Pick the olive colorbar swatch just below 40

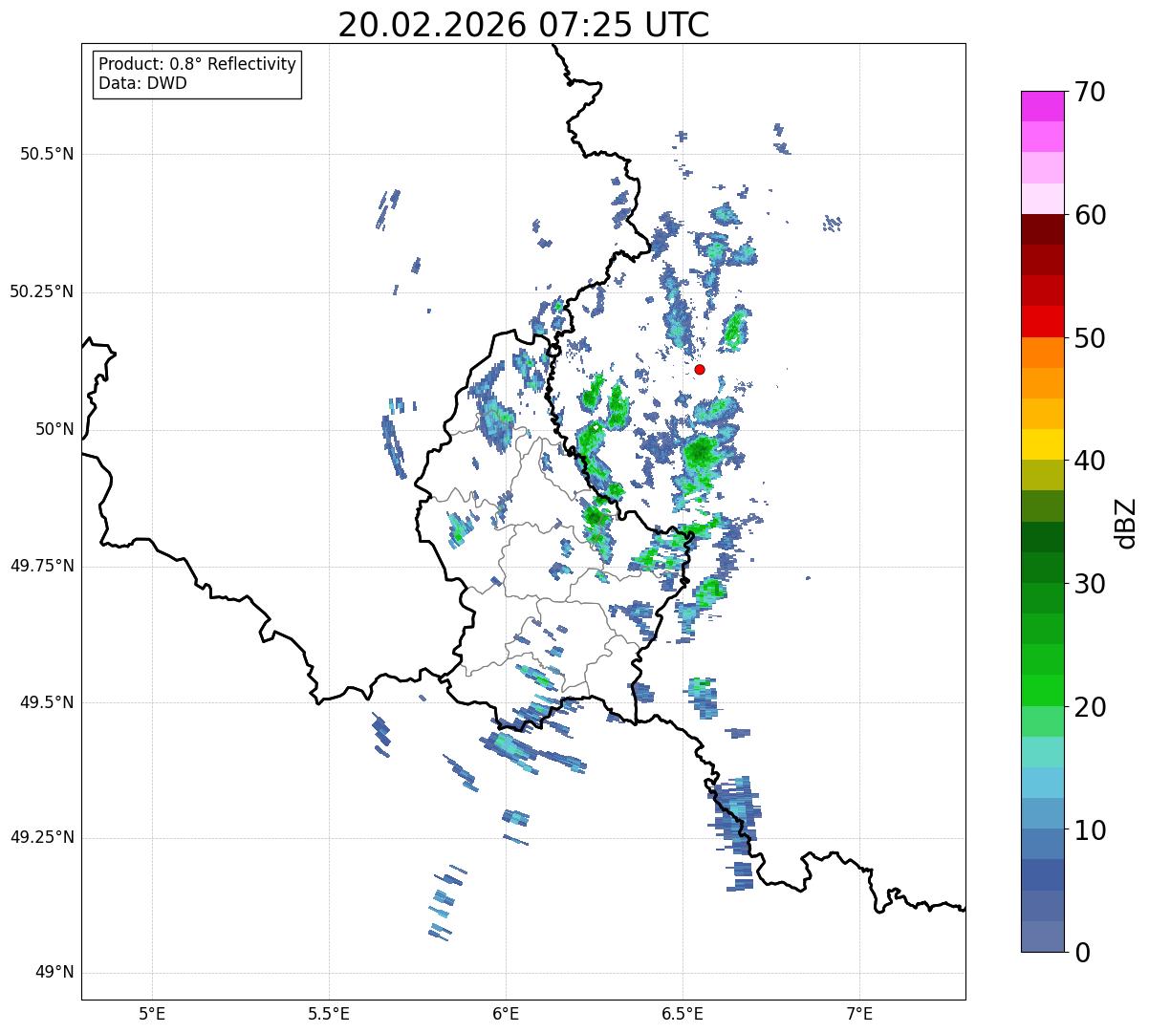[1043, 475]
